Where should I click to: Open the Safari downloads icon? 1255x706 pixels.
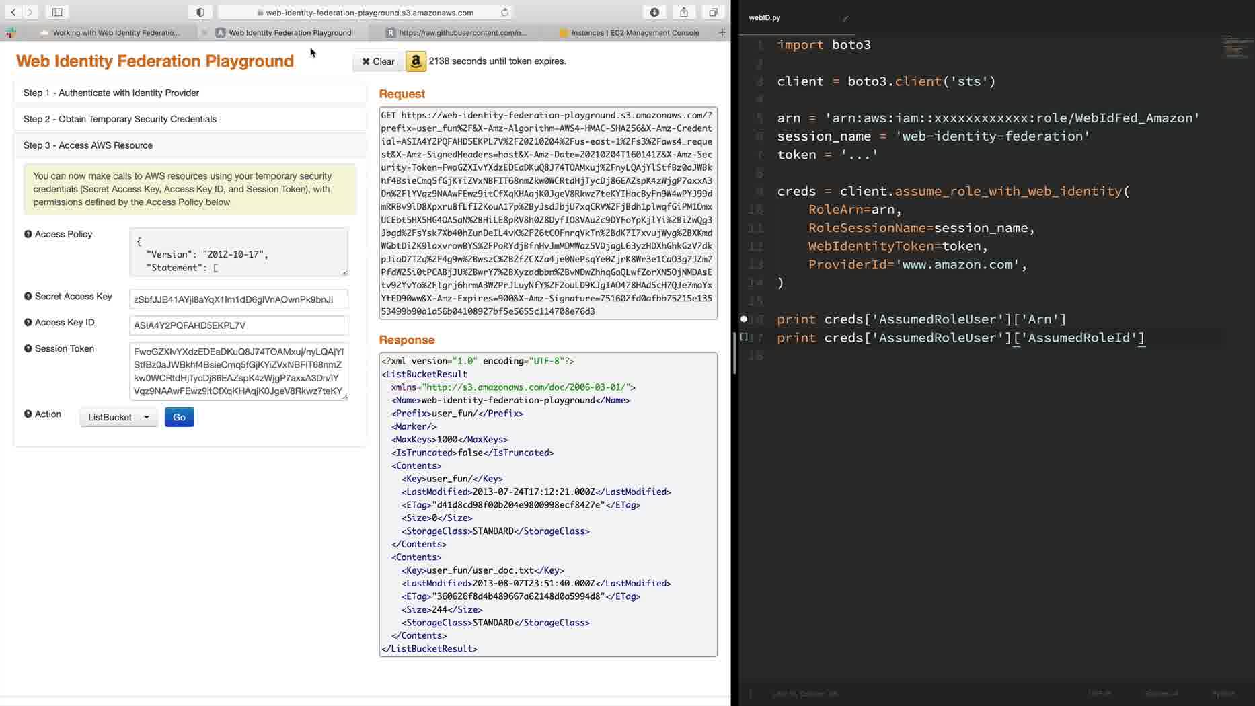tap(654, 12)
